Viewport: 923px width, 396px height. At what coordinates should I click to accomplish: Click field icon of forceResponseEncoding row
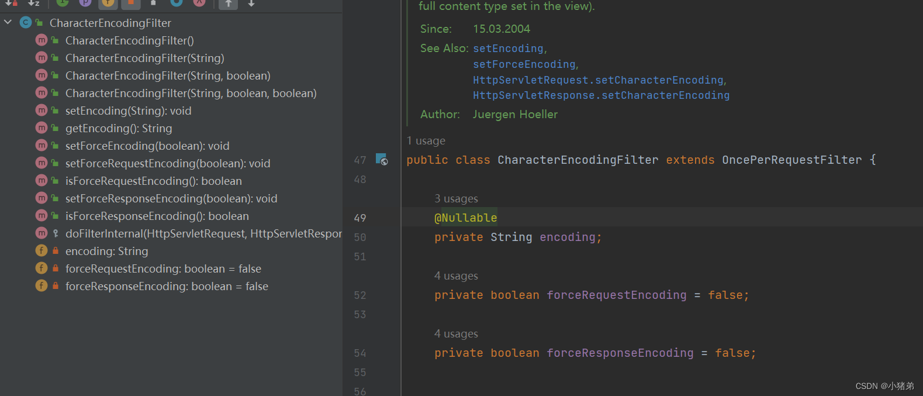click(x=41, y=285)
